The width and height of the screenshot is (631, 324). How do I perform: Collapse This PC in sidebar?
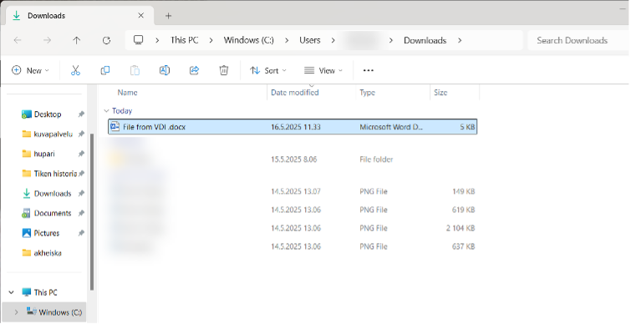[11, 292]
